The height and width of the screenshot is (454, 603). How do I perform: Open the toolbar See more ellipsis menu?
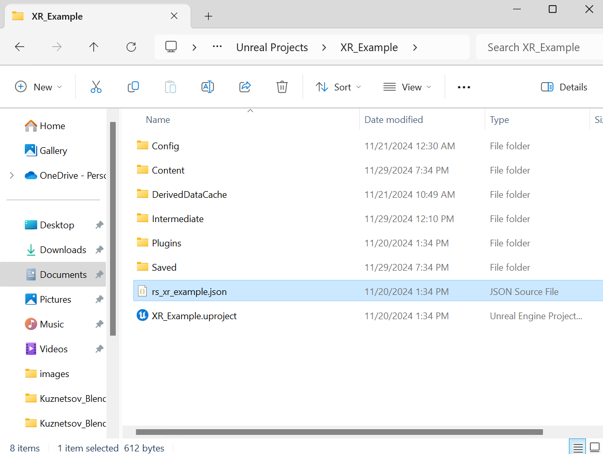464,87
